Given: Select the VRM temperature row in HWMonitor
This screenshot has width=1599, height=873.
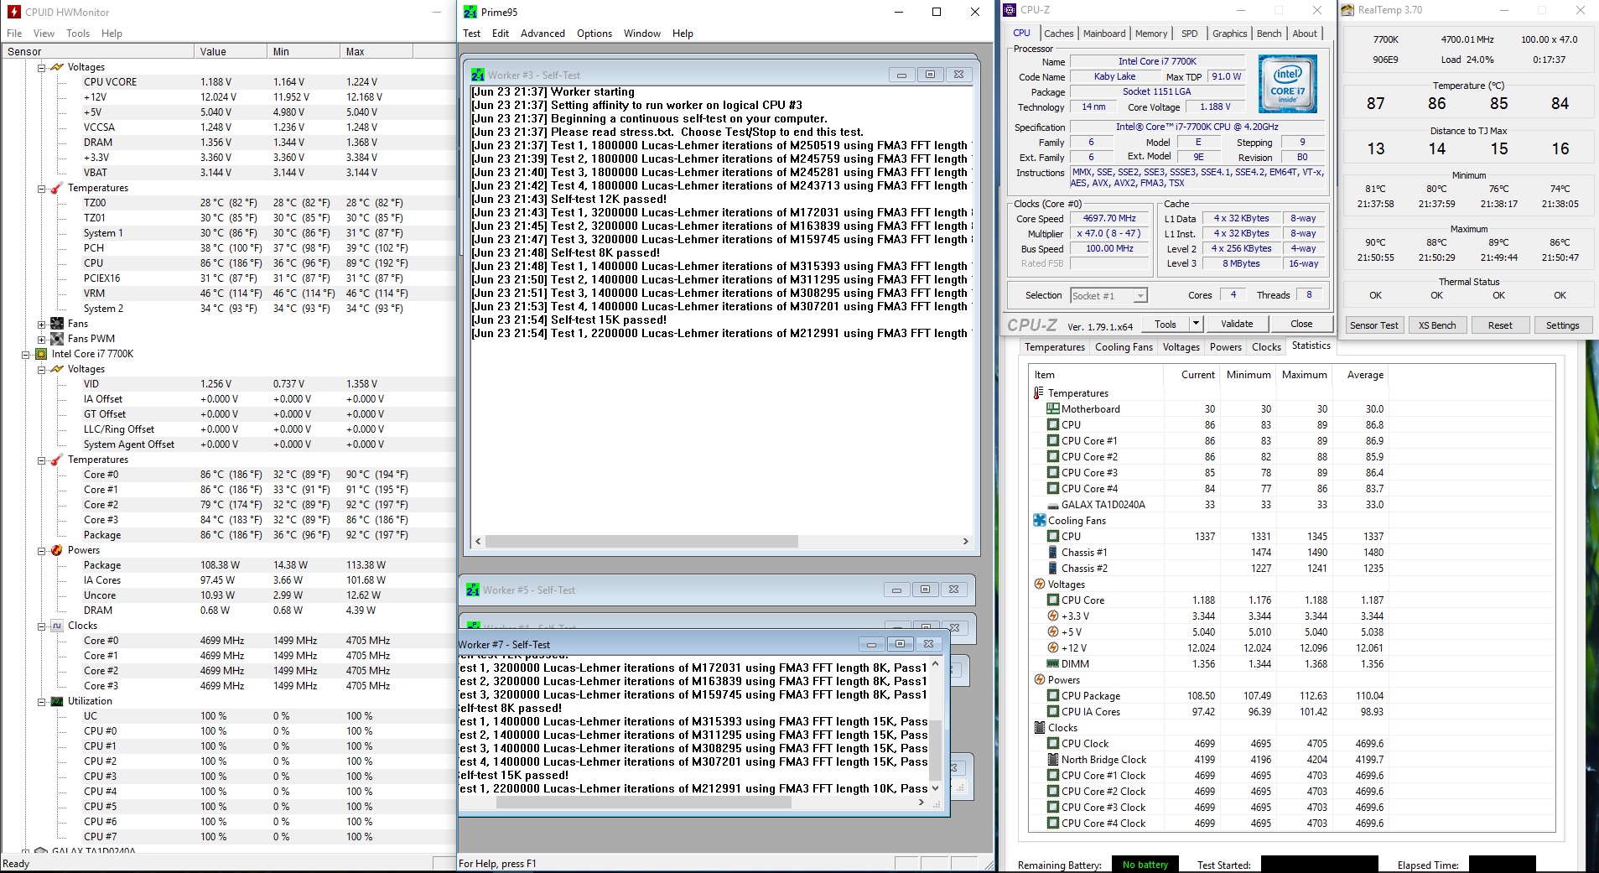Looking at the screenshot, I should click(228, 294).
